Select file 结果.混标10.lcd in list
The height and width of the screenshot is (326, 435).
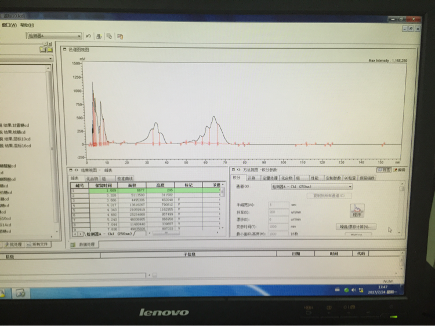coord(15,139)
